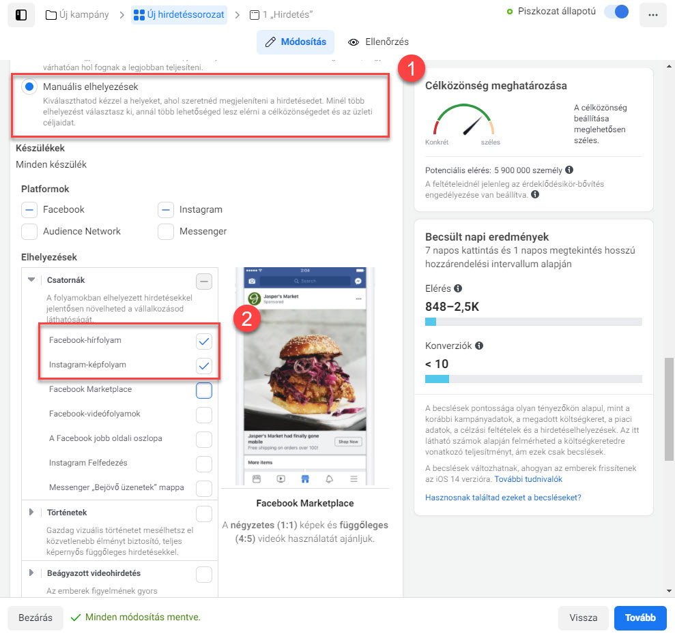
Task: Uncheck Facebook-hírfolyam placement
Action: click(x=204, y=341)
